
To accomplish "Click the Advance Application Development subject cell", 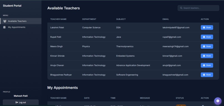I will click(133, 65).
